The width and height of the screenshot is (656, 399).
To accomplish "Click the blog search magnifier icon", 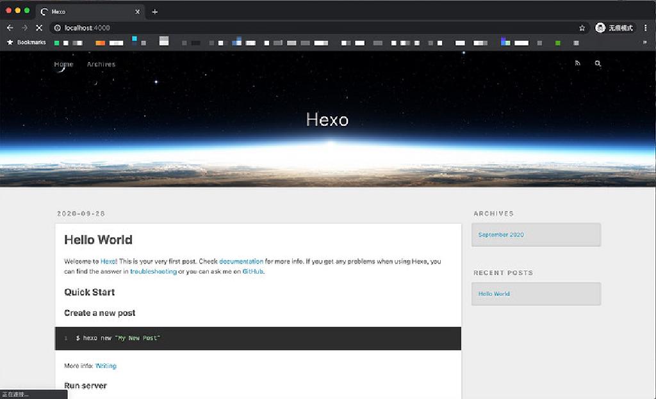I will point(598,63).
